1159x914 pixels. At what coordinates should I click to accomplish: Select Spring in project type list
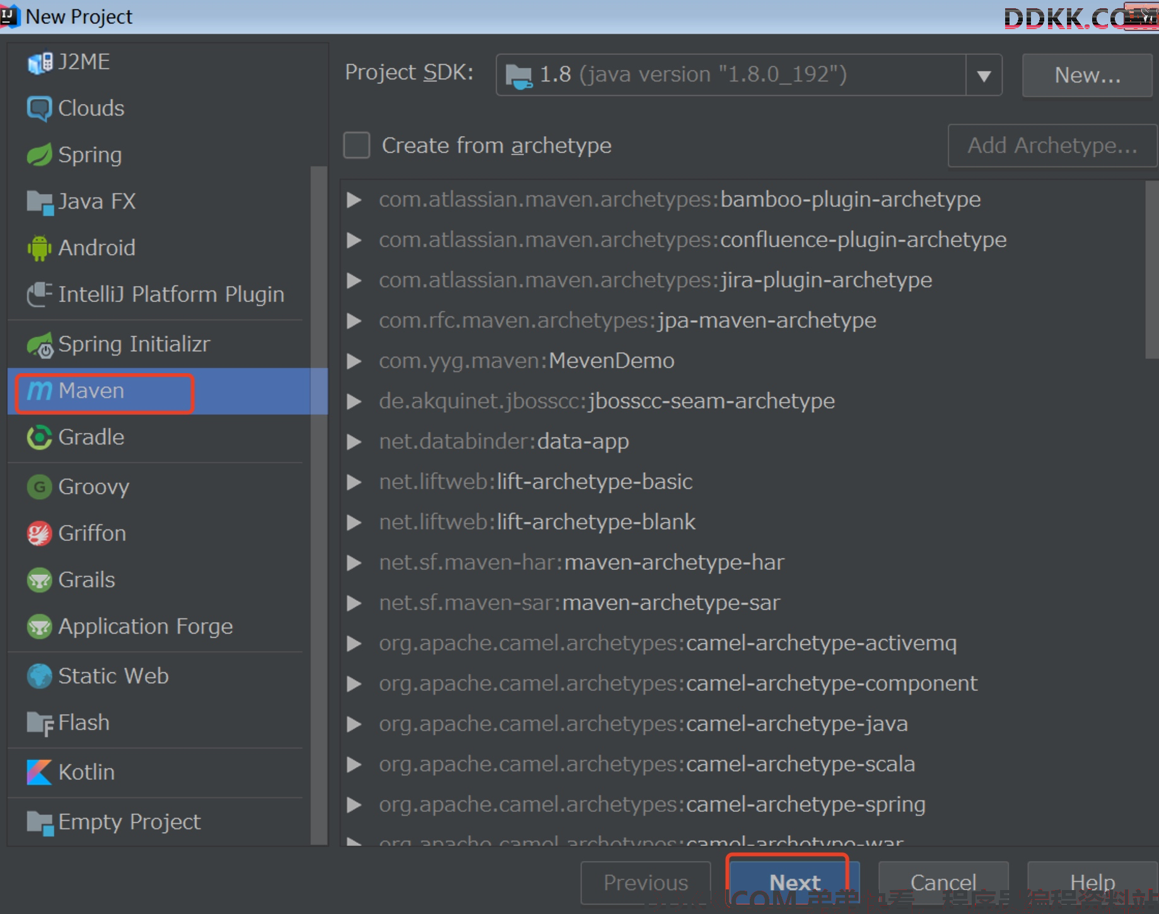click(x=90, y=155)
